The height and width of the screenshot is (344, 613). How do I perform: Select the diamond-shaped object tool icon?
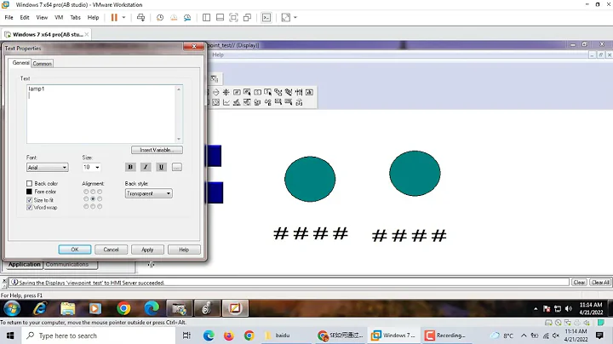coord(215,92)
